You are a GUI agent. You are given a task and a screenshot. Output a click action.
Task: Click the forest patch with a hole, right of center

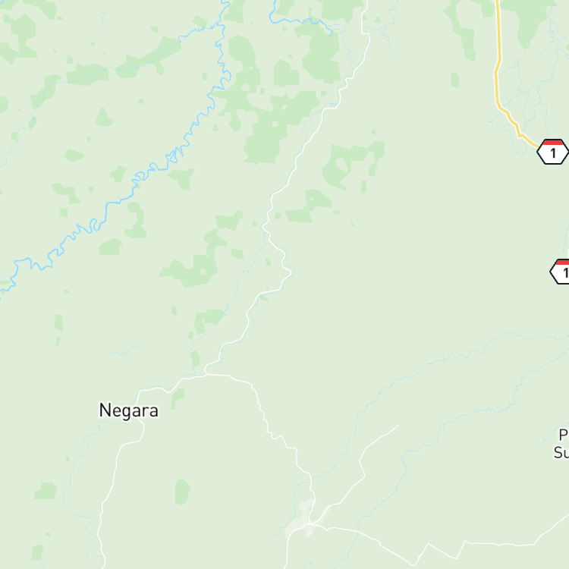(x=351, y=163)
